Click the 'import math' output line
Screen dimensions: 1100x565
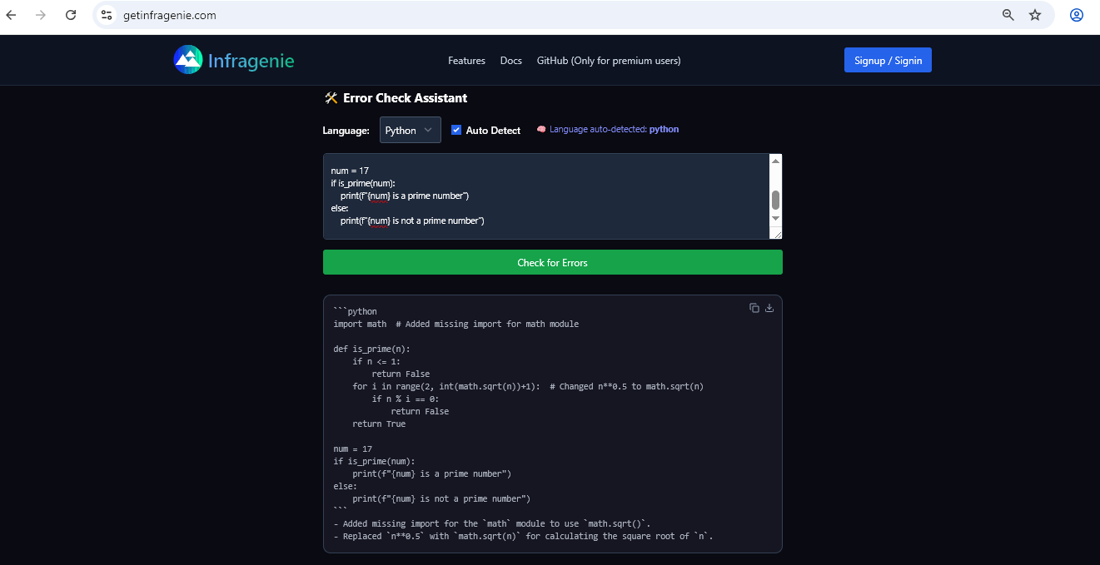pyautogui.click(x=456, y=324)
